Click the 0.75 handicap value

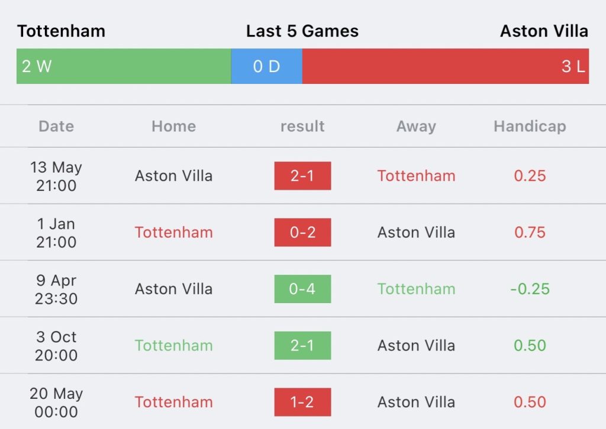(x=530, y=232)
